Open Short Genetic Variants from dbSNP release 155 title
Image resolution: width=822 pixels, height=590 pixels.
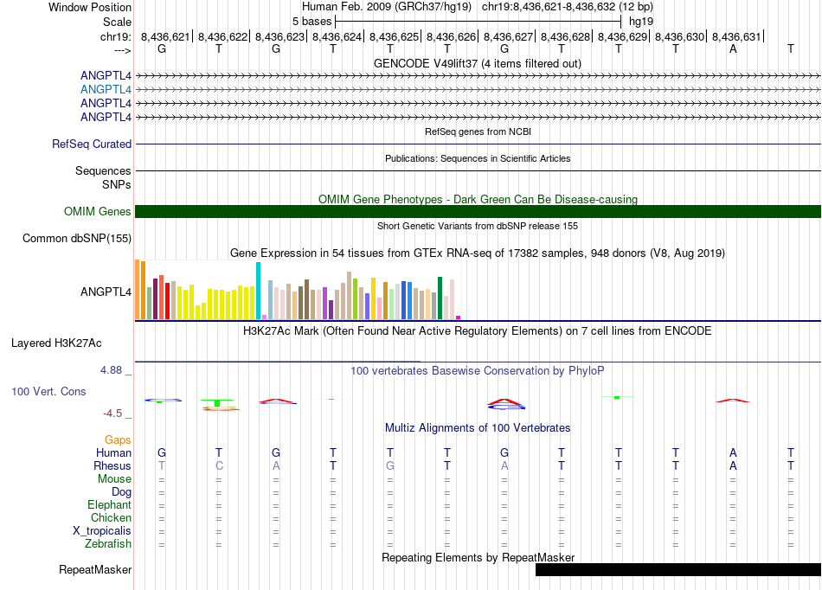coord(478,226)
